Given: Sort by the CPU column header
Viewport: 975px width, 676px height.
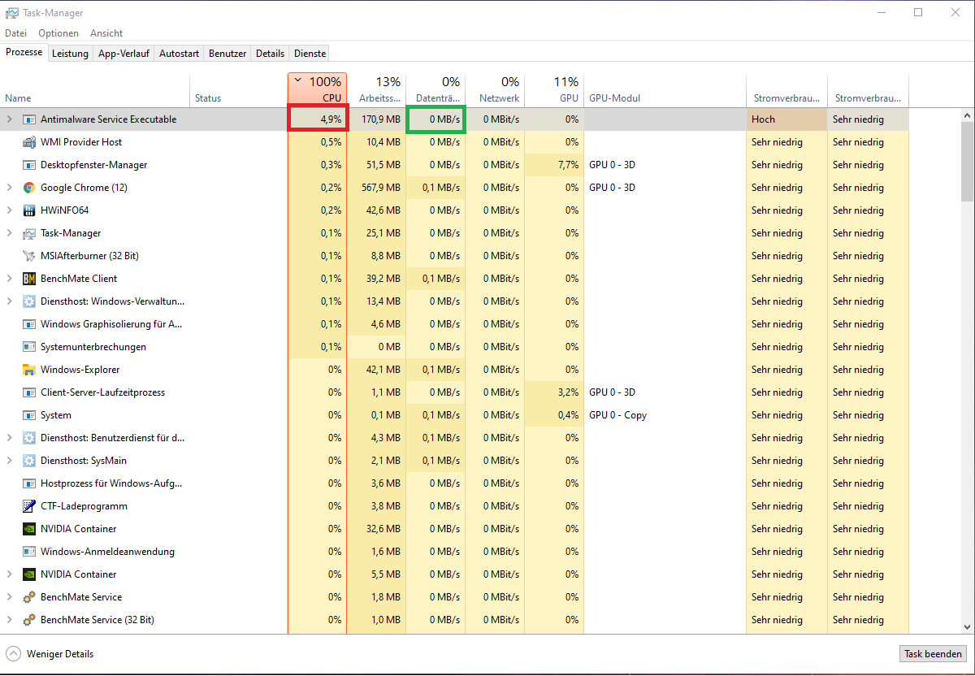Looking at the screenshot, I should click(x=318, y=89).
